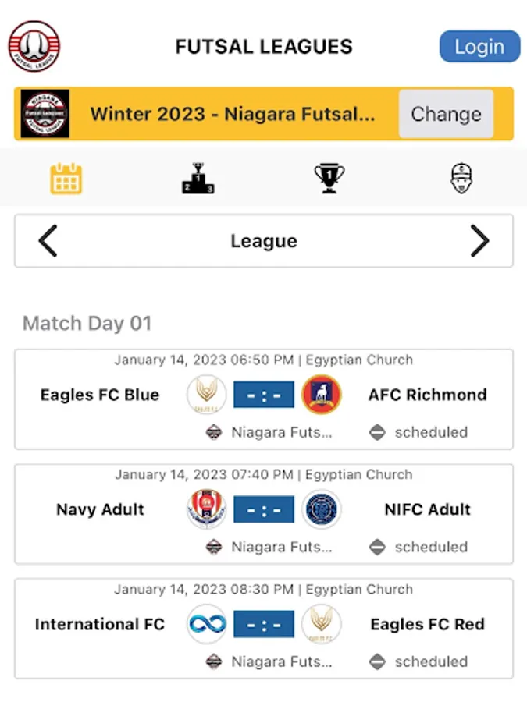Open the trophy cup tab
The height and width of the screenshot is (702, 527).
(329, 179)
